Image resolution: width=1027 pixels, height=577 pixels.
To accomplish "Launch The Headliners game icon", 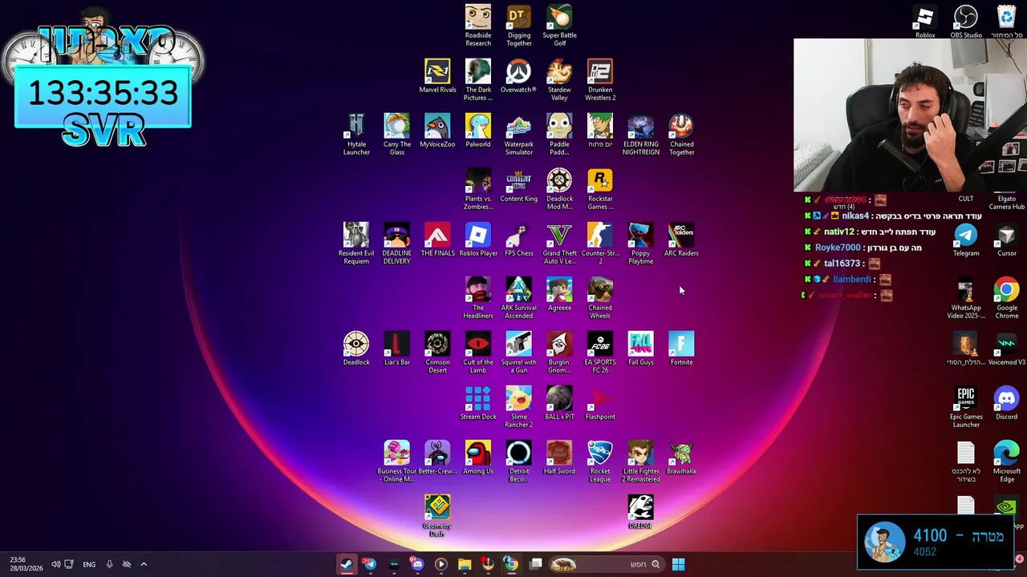I will click(478, 297).
